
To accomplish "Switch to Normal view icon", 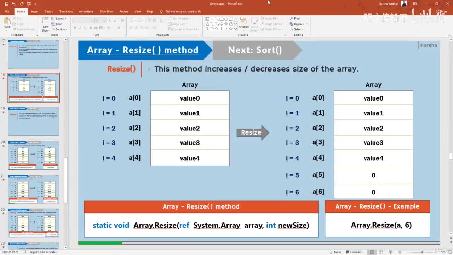I will (372, 252).
